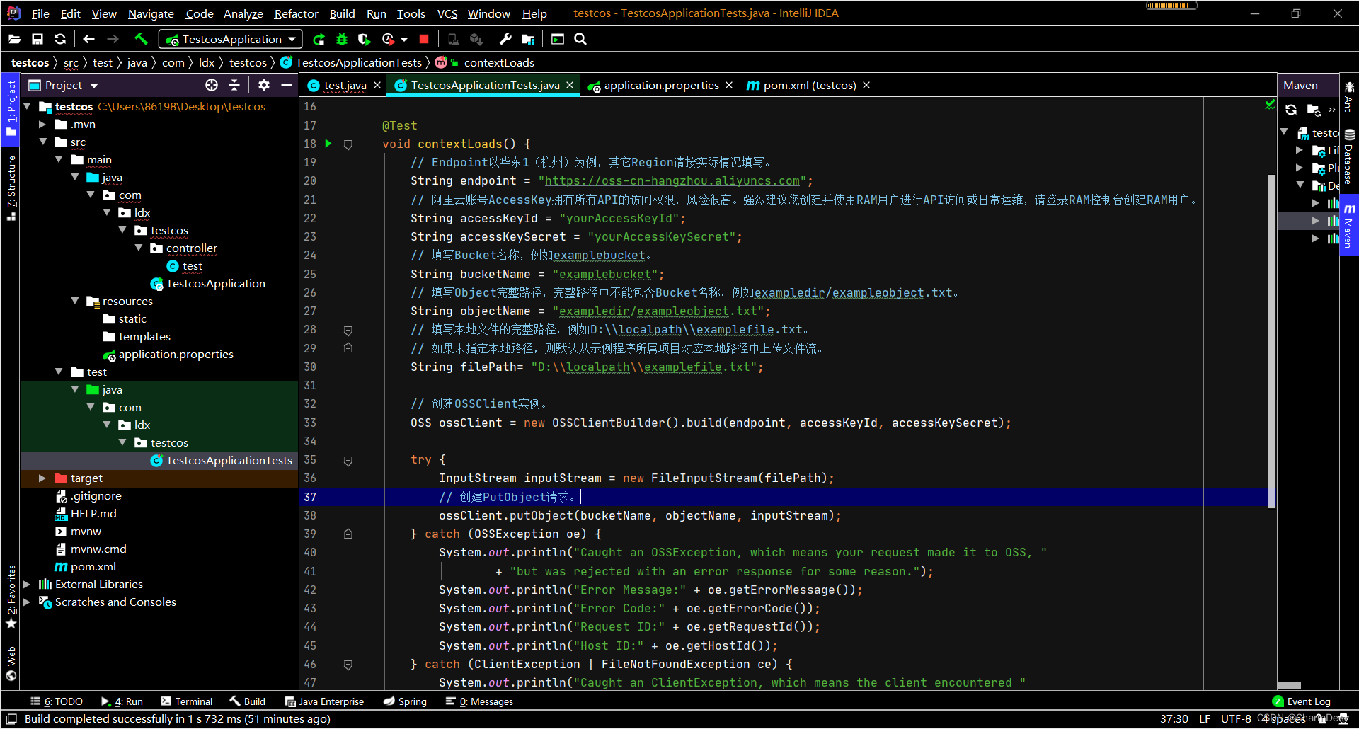
Task: Toggle tool window bars at bottom-left corner
Action: (11, 719)
